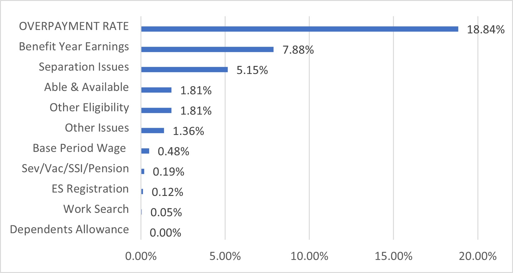
Task: Select the Benefit Year Earnings bar
Action: (207, 50)
